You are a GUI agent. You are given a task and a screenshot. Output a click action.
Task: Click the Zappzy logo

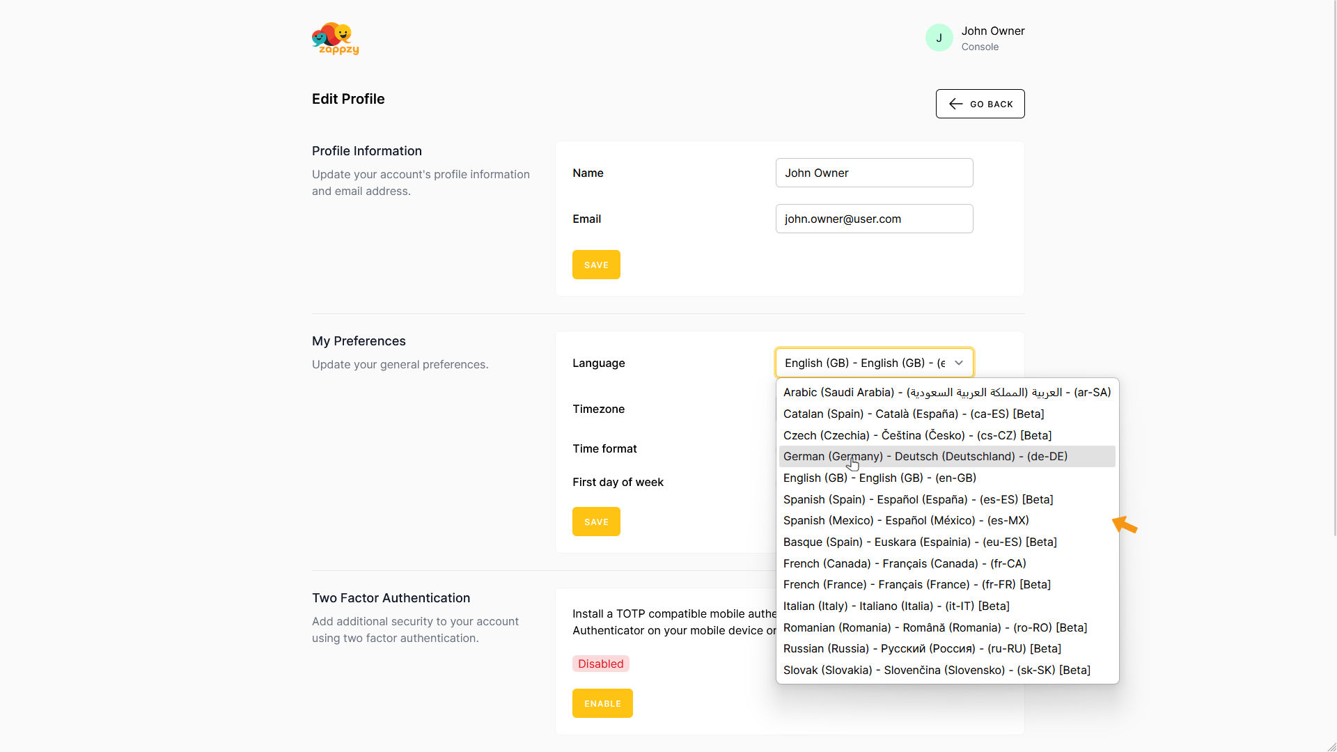335,39
